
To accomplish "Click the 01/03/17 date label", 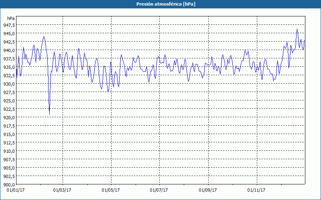I will (x=62, y=190).
